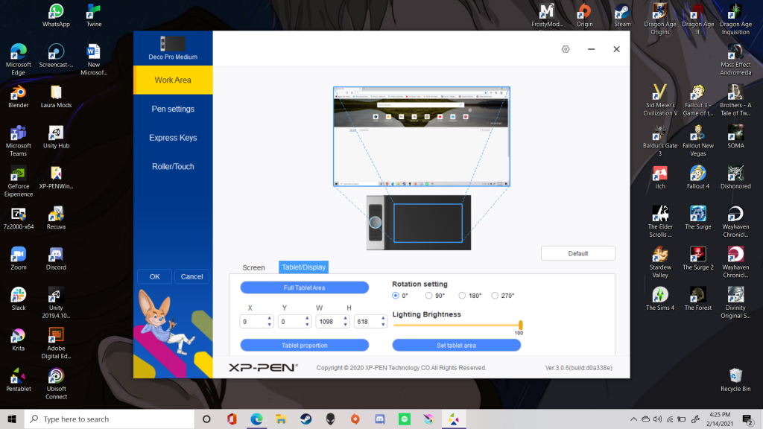Select the Recuva desktop icon
Image resolution: width=763 pixels, height=429 pixels.
coord(56,218)
